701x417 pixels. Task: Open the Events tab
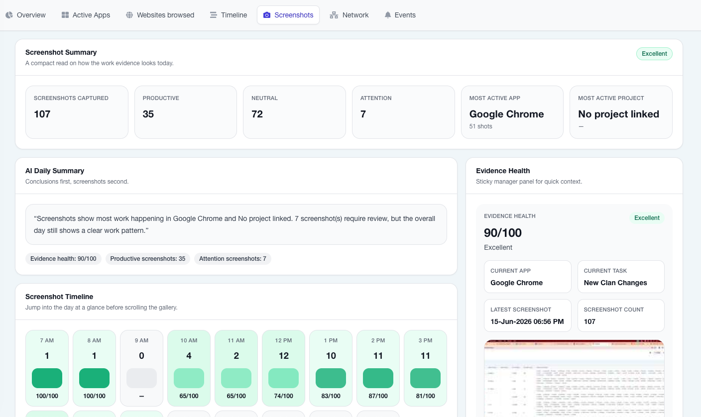(400, 15)
